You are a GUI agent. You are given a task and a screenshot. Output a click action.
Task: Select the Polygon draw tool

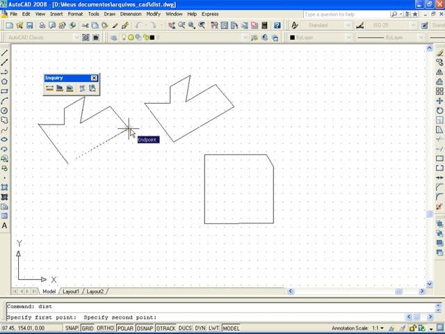click(4, 81)
